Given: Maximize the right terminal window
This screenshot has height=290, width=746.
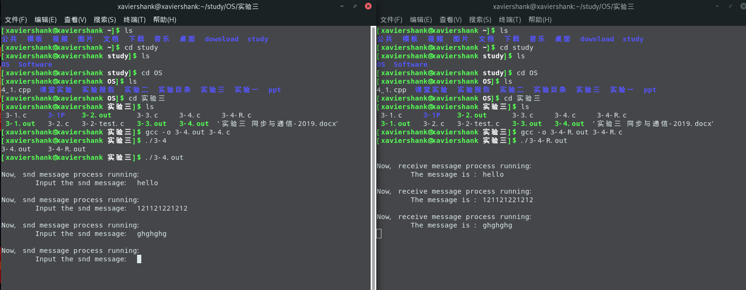Looking at the screenshot, I should (730, 6).
